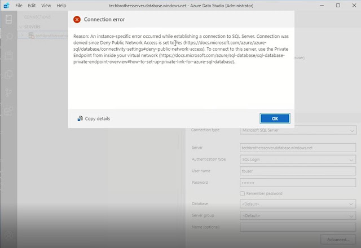Open the Edit menu
361x248 pixels.
32,6
